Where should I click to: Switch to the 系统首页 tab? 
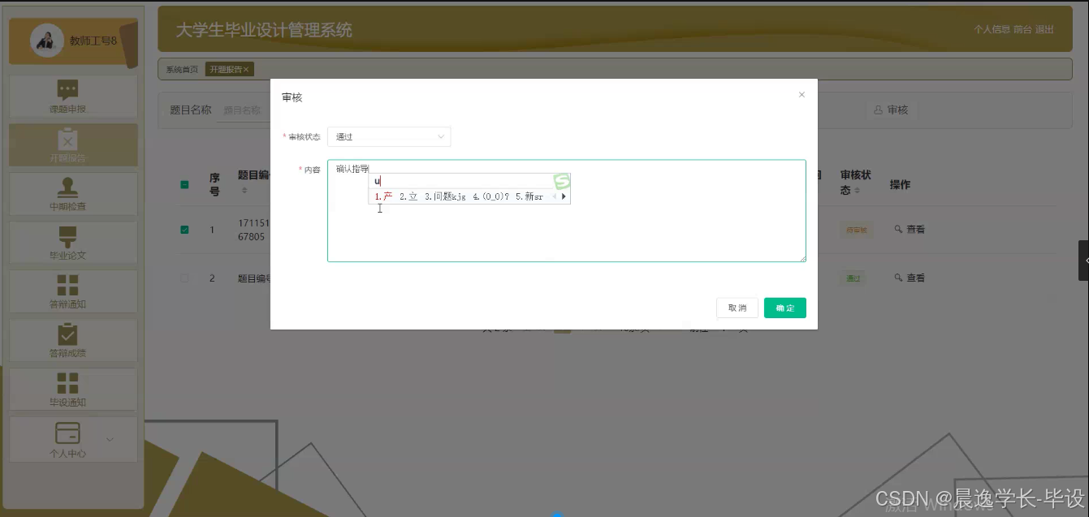click(180, 69)
